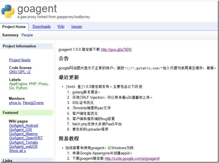The width and height of the screenshot is (219, 163).
Task: Open the GNU GPL v2 license link
Action: pos(20,72)
